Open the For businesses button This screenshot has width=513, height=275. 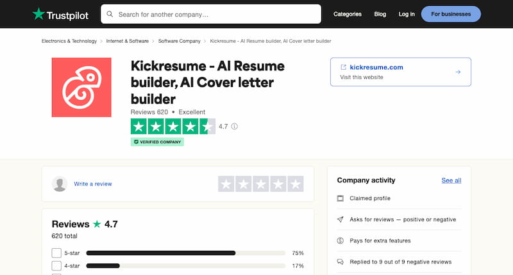pyautogui.click(x=451, y=14)
